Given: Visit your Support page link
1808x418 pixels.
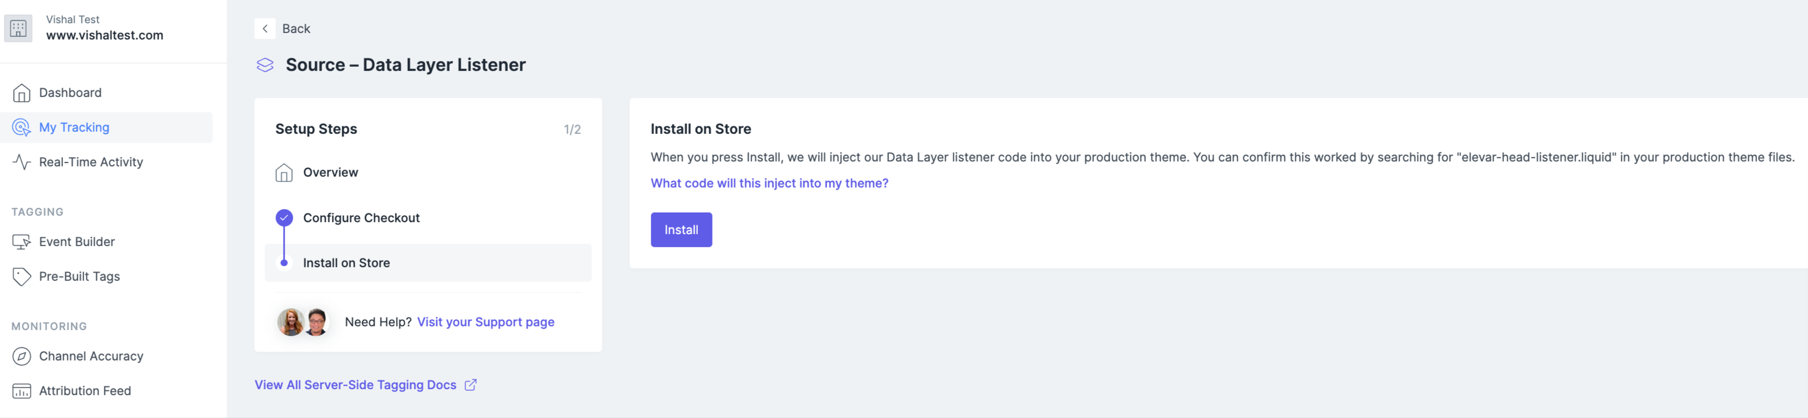Looking at the screenshot, I should point(485,322).
